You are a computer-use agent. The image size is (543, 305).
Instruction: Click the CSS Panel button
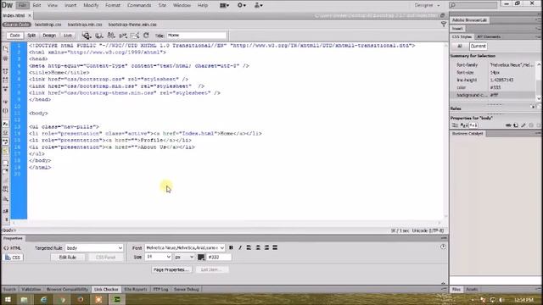pyautogui.click(x=105, y=258)
